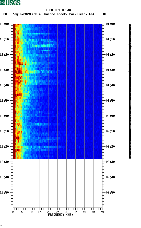
Task: Click the 01:40 UTC time label
Action: [x=110, y=85]
